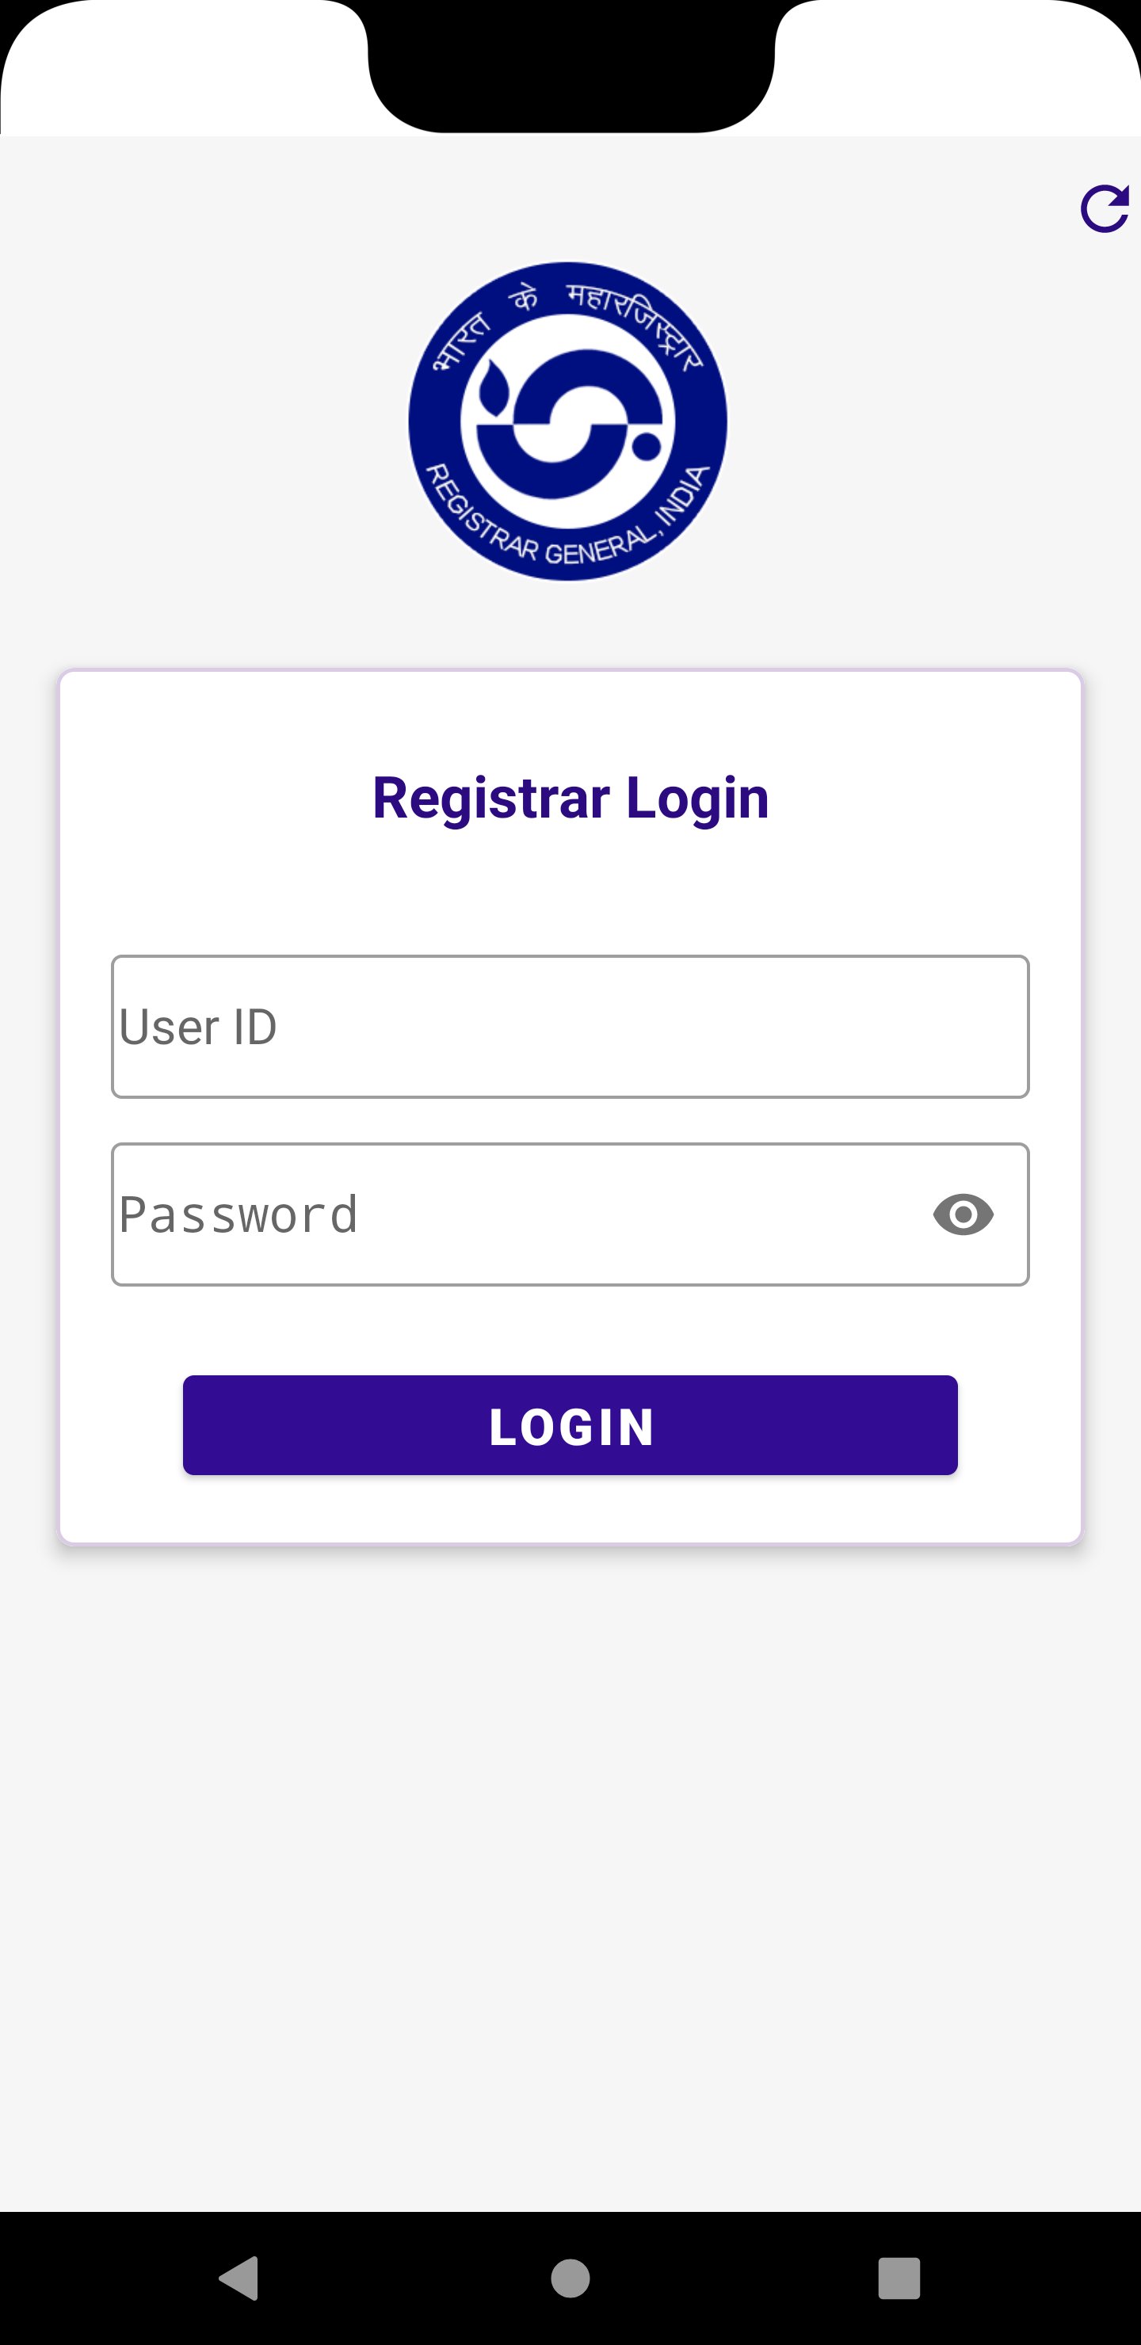Click the "User ID" placeholder text
Viewport: 1141px width, 2345px height.
pyautogui.click(x=197, y=1027)
